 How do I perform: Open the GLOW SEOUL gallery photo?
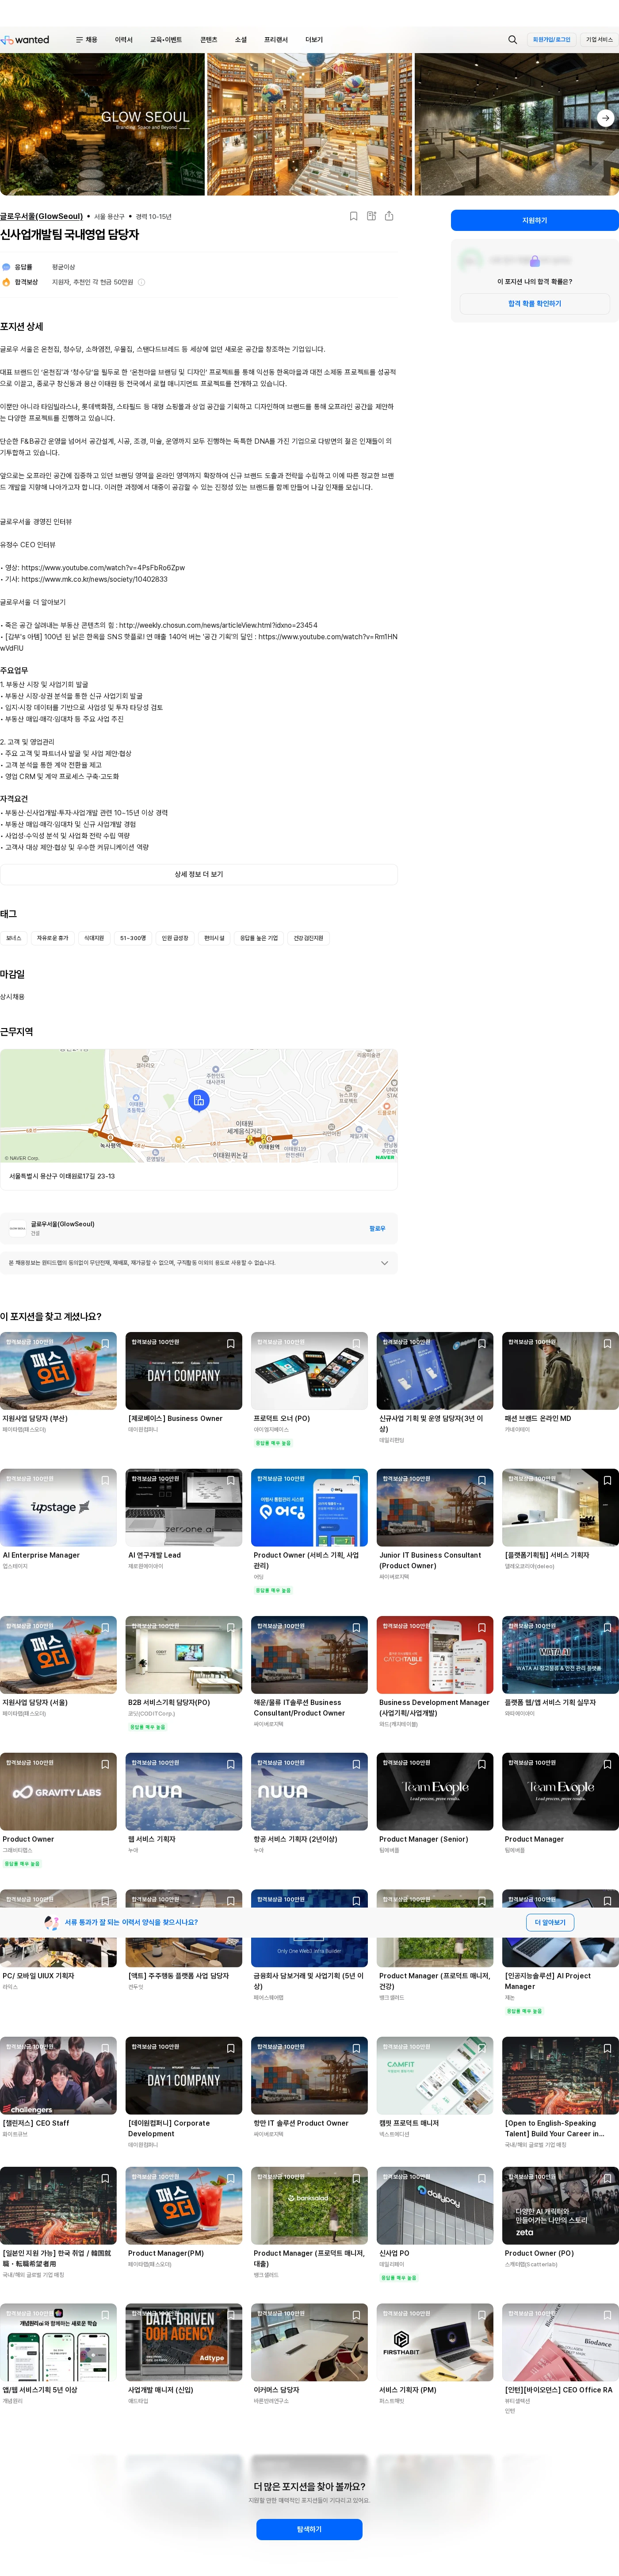(102, 124)
